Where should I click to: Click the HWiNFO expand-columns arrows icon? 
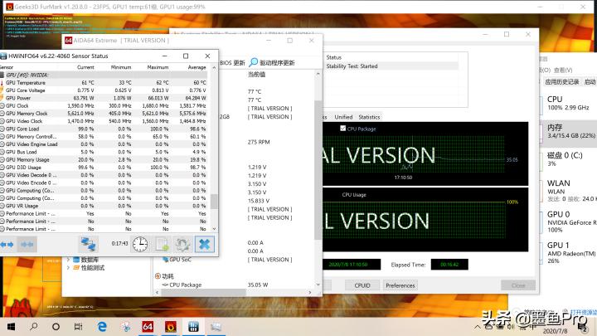tap(7, 244)
